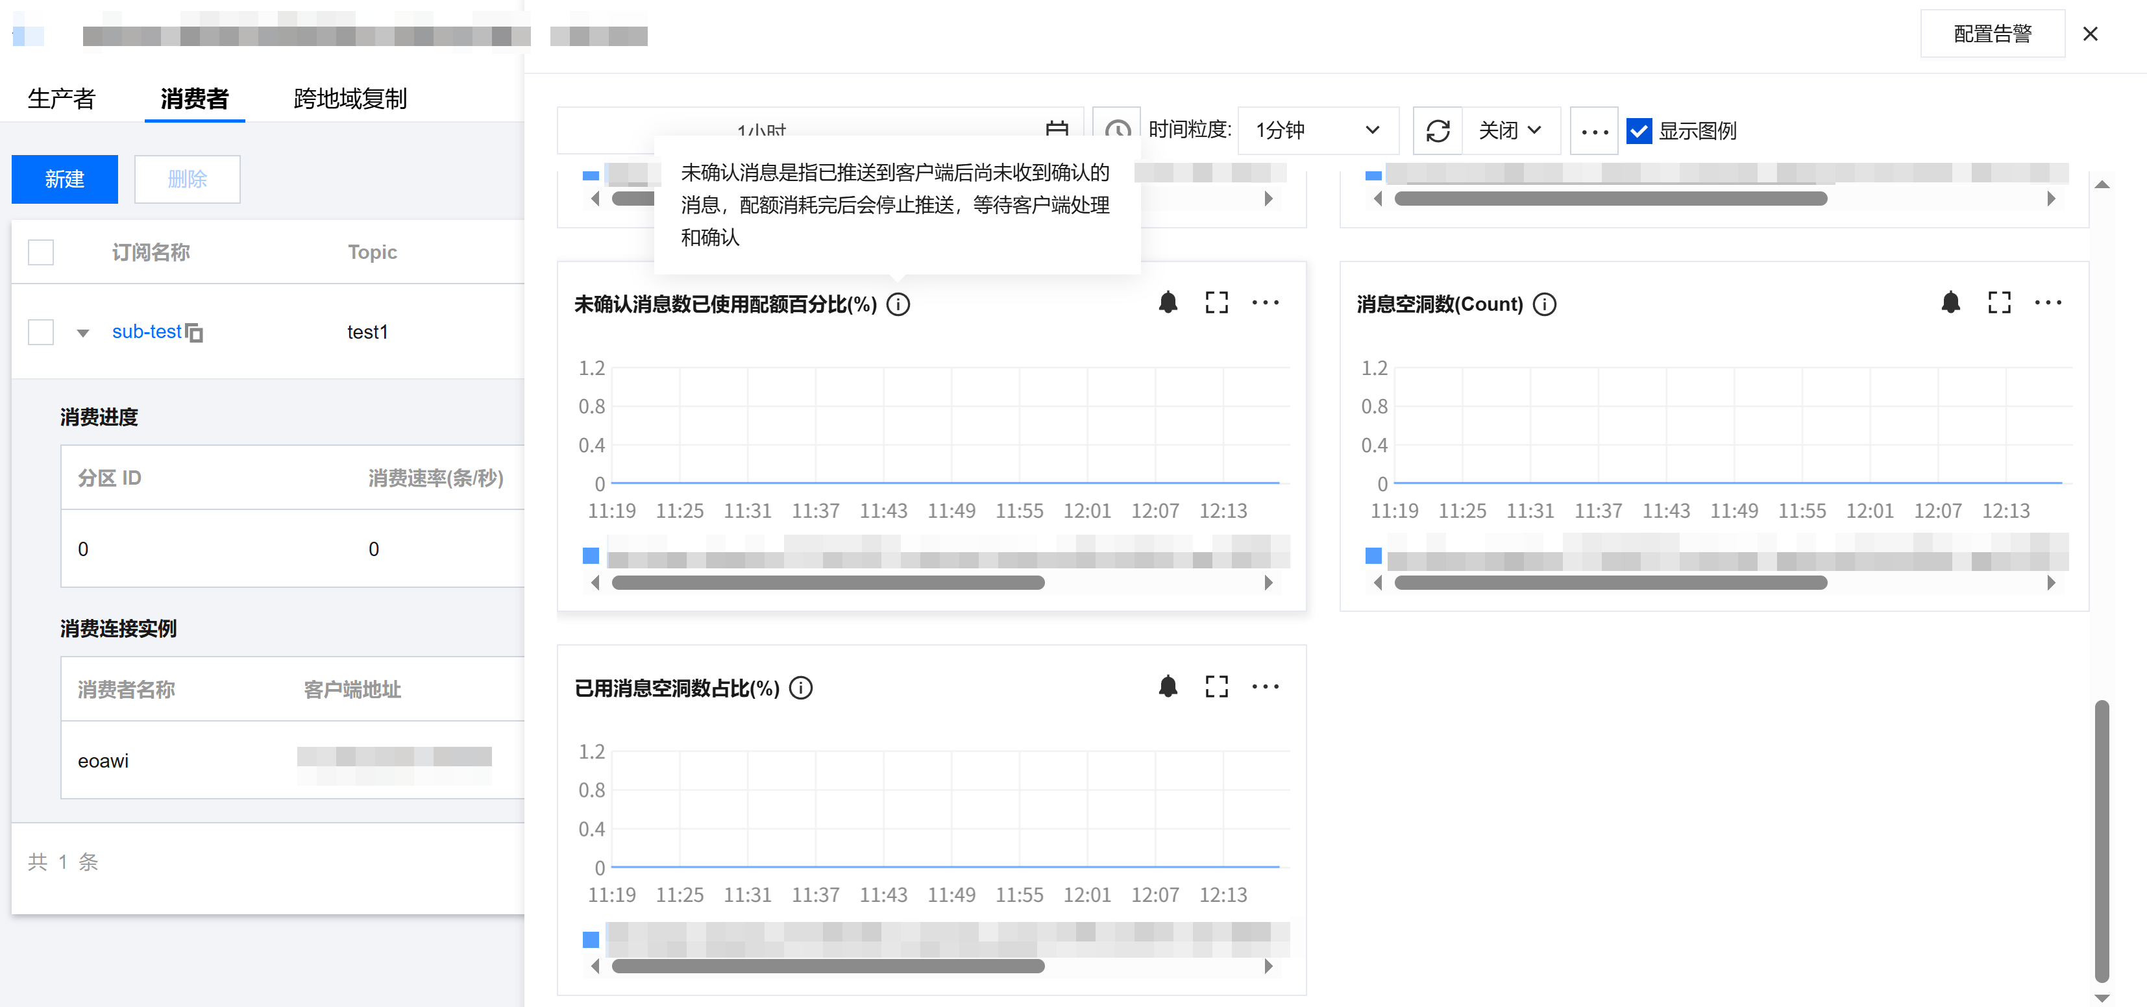Uncheck the 显示图例 checkbox
The height and width of the screenshot is (1007, 2147).
(1639, 131)
